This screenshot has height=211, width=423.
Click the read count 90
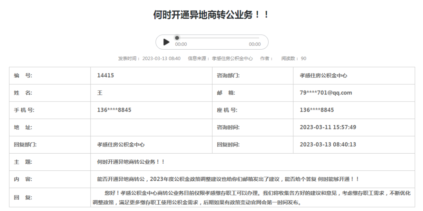pyautogui.click(x=304, y=59)
